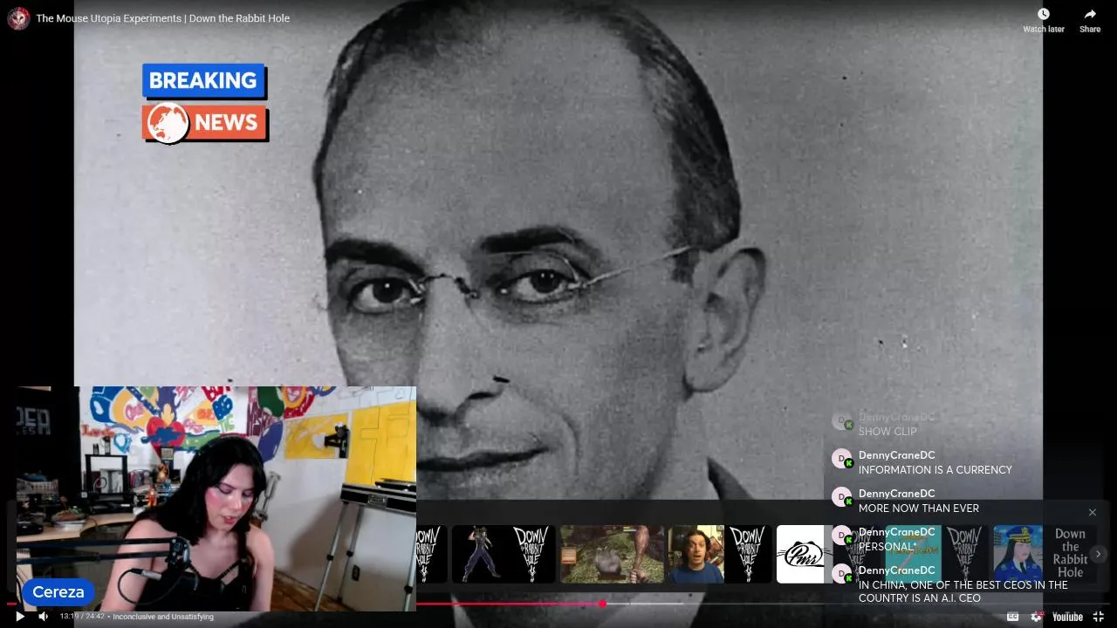
Task: Exit full screen mode
Action: coord(1099,617)
